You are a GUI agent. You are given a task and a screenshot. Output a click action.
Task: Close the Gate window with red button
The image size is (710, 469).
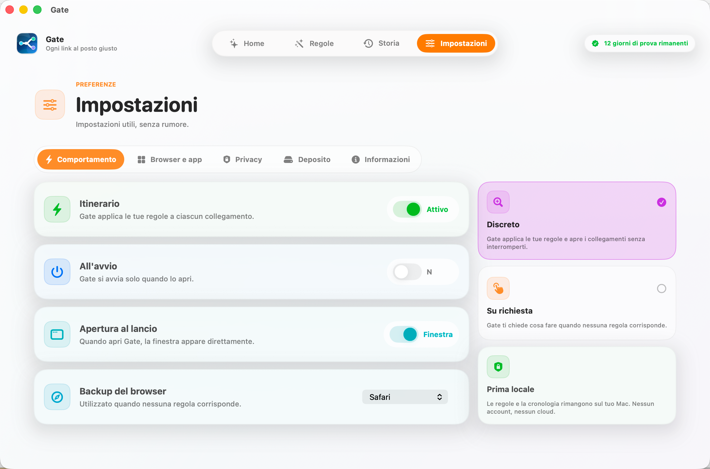click(10, 10)
